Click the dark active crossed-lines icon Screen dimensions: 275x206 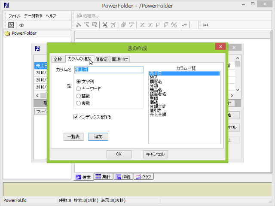pos(105,25)
